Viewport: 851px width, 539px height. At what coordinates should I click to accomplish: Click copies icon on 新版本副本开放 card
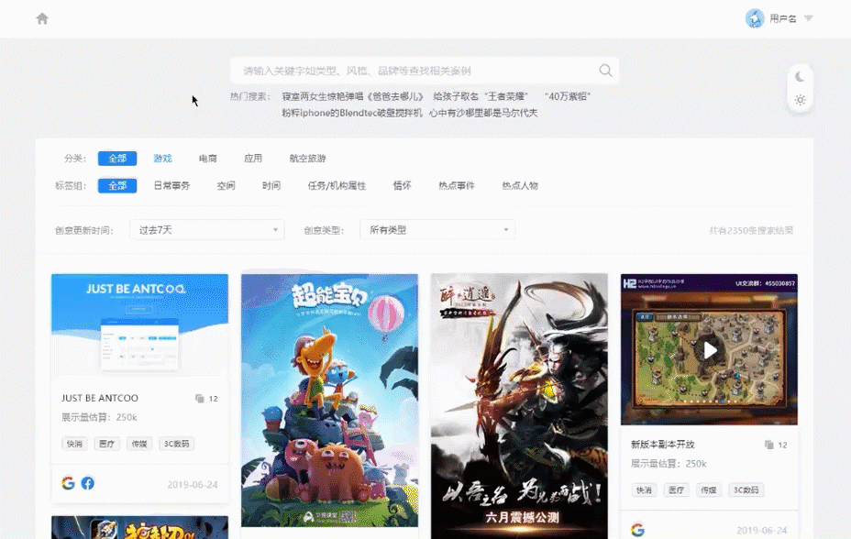tap(769, 445)
